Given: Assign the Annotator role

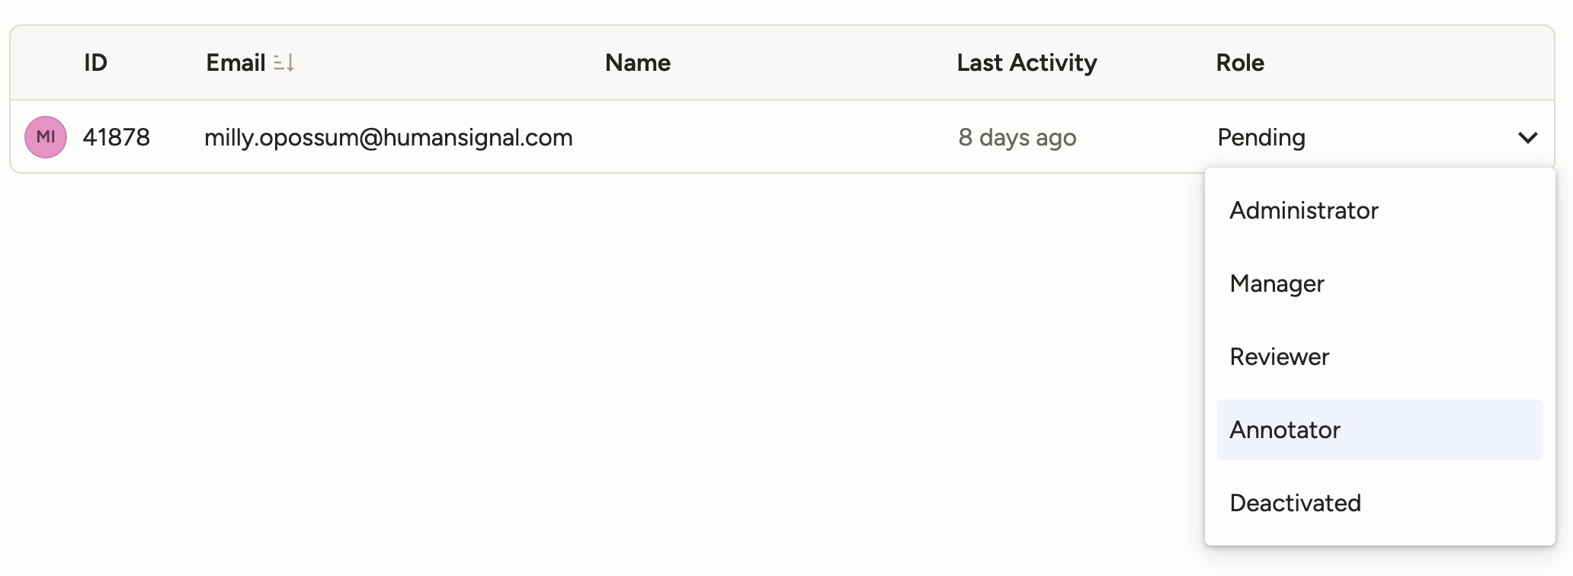Looking at the screenshot, I should 1285,430.
